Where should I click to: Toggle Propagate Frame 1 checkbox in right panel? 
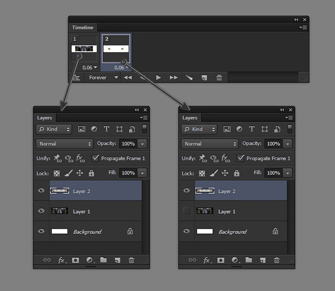pos(241,158)
